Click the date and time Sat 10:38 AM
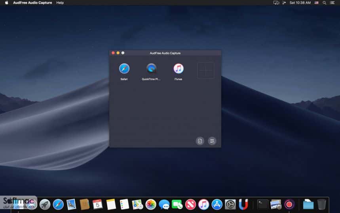 pos(300,3)
